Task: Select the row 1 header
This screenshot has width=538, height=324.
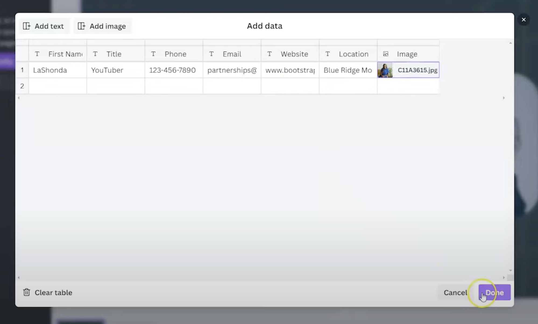Action: coord(22,70)
